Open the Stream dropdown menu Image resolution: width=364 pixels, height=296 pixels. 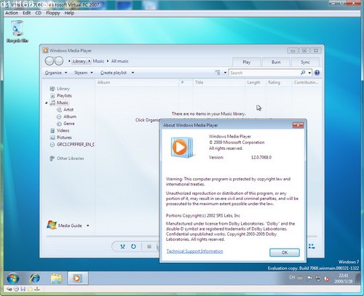[x=84, y=73]
